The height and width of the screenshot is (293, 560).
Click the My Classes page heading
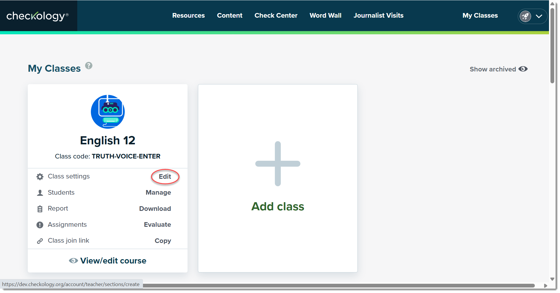[x=54, y=69]
